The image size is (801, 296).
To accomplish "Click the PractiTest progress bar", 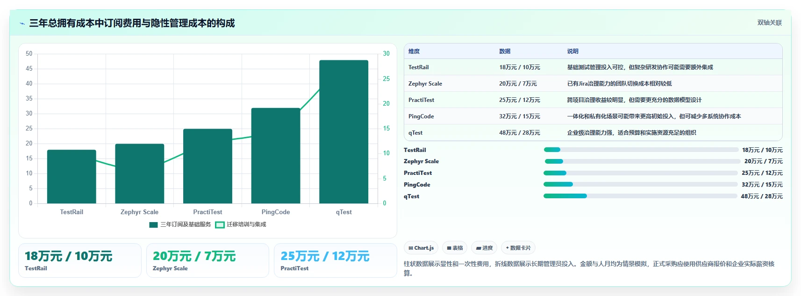I will [641, 173].
